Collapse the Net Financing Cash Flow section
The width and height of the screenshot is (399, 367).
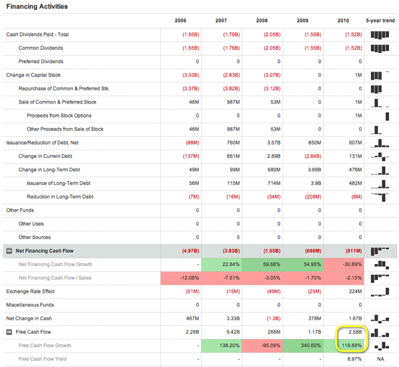coord(9,251)
